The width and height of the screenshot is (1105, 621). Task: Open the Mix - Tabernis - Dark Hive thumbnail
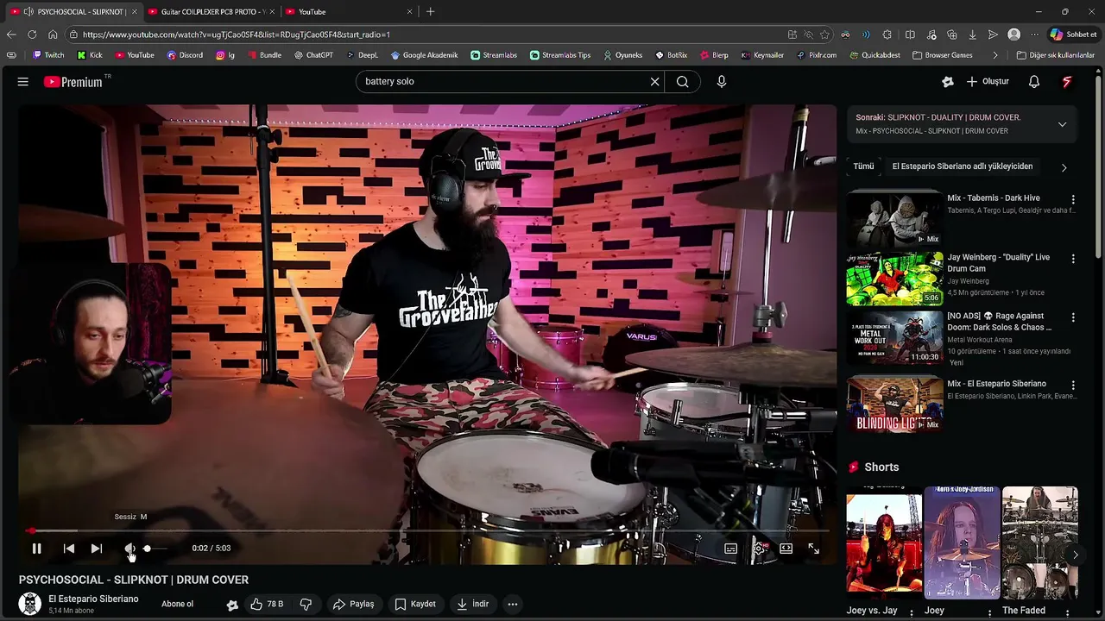point(894,219)
